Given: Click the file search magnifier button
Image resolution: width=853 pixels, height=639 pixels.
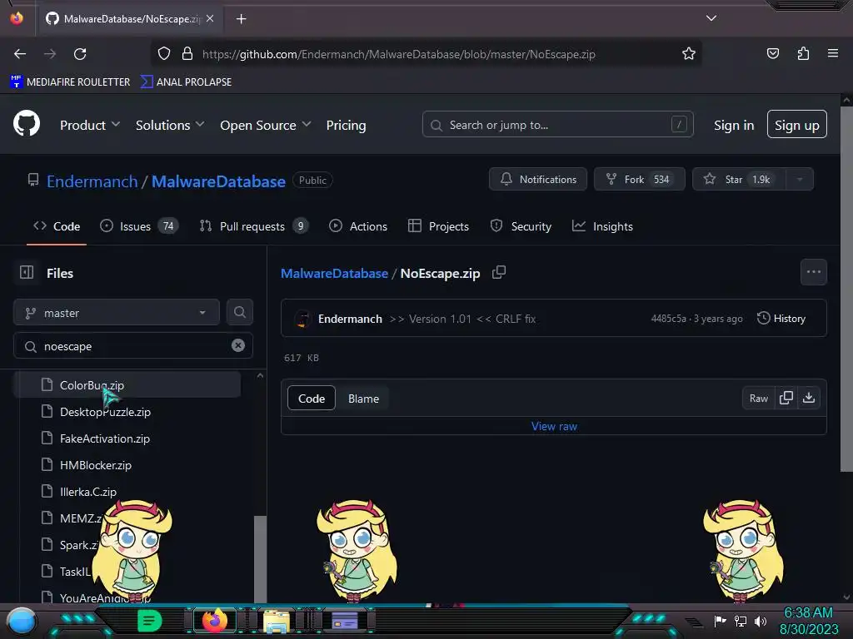Looking at the screenshot, I should [x=239, y=312].
